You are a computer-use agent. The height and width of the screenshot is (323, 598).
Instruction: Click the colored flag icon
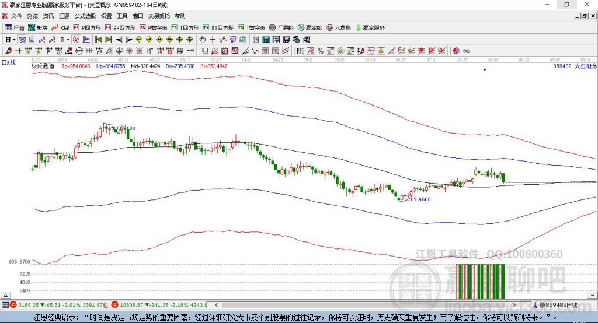[x=86, y=40]
